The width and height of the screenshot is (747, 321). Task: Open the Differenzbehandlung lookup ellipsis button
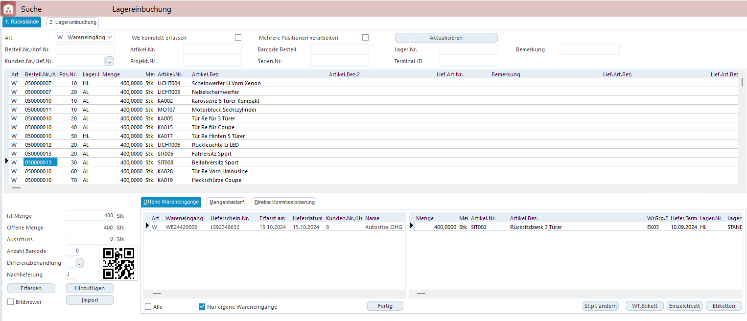[79, 263]
